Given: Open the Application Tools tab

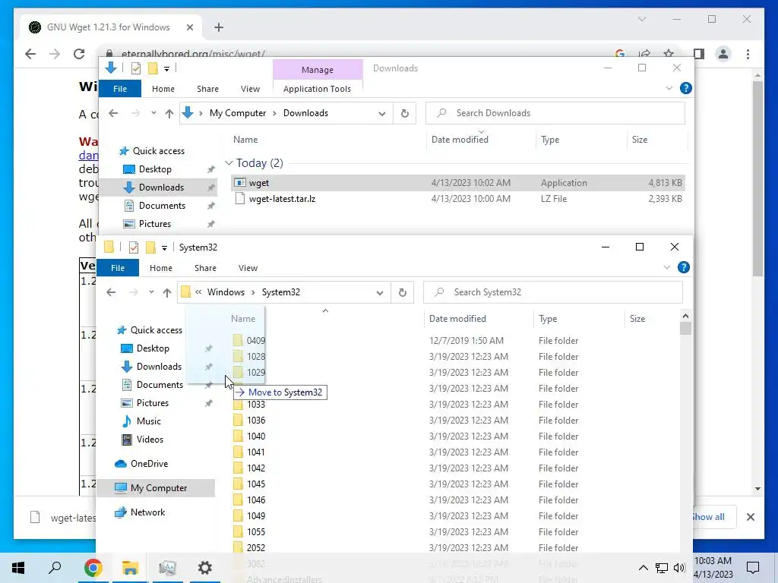Looking at the screenshot, I should pos(317,89).
